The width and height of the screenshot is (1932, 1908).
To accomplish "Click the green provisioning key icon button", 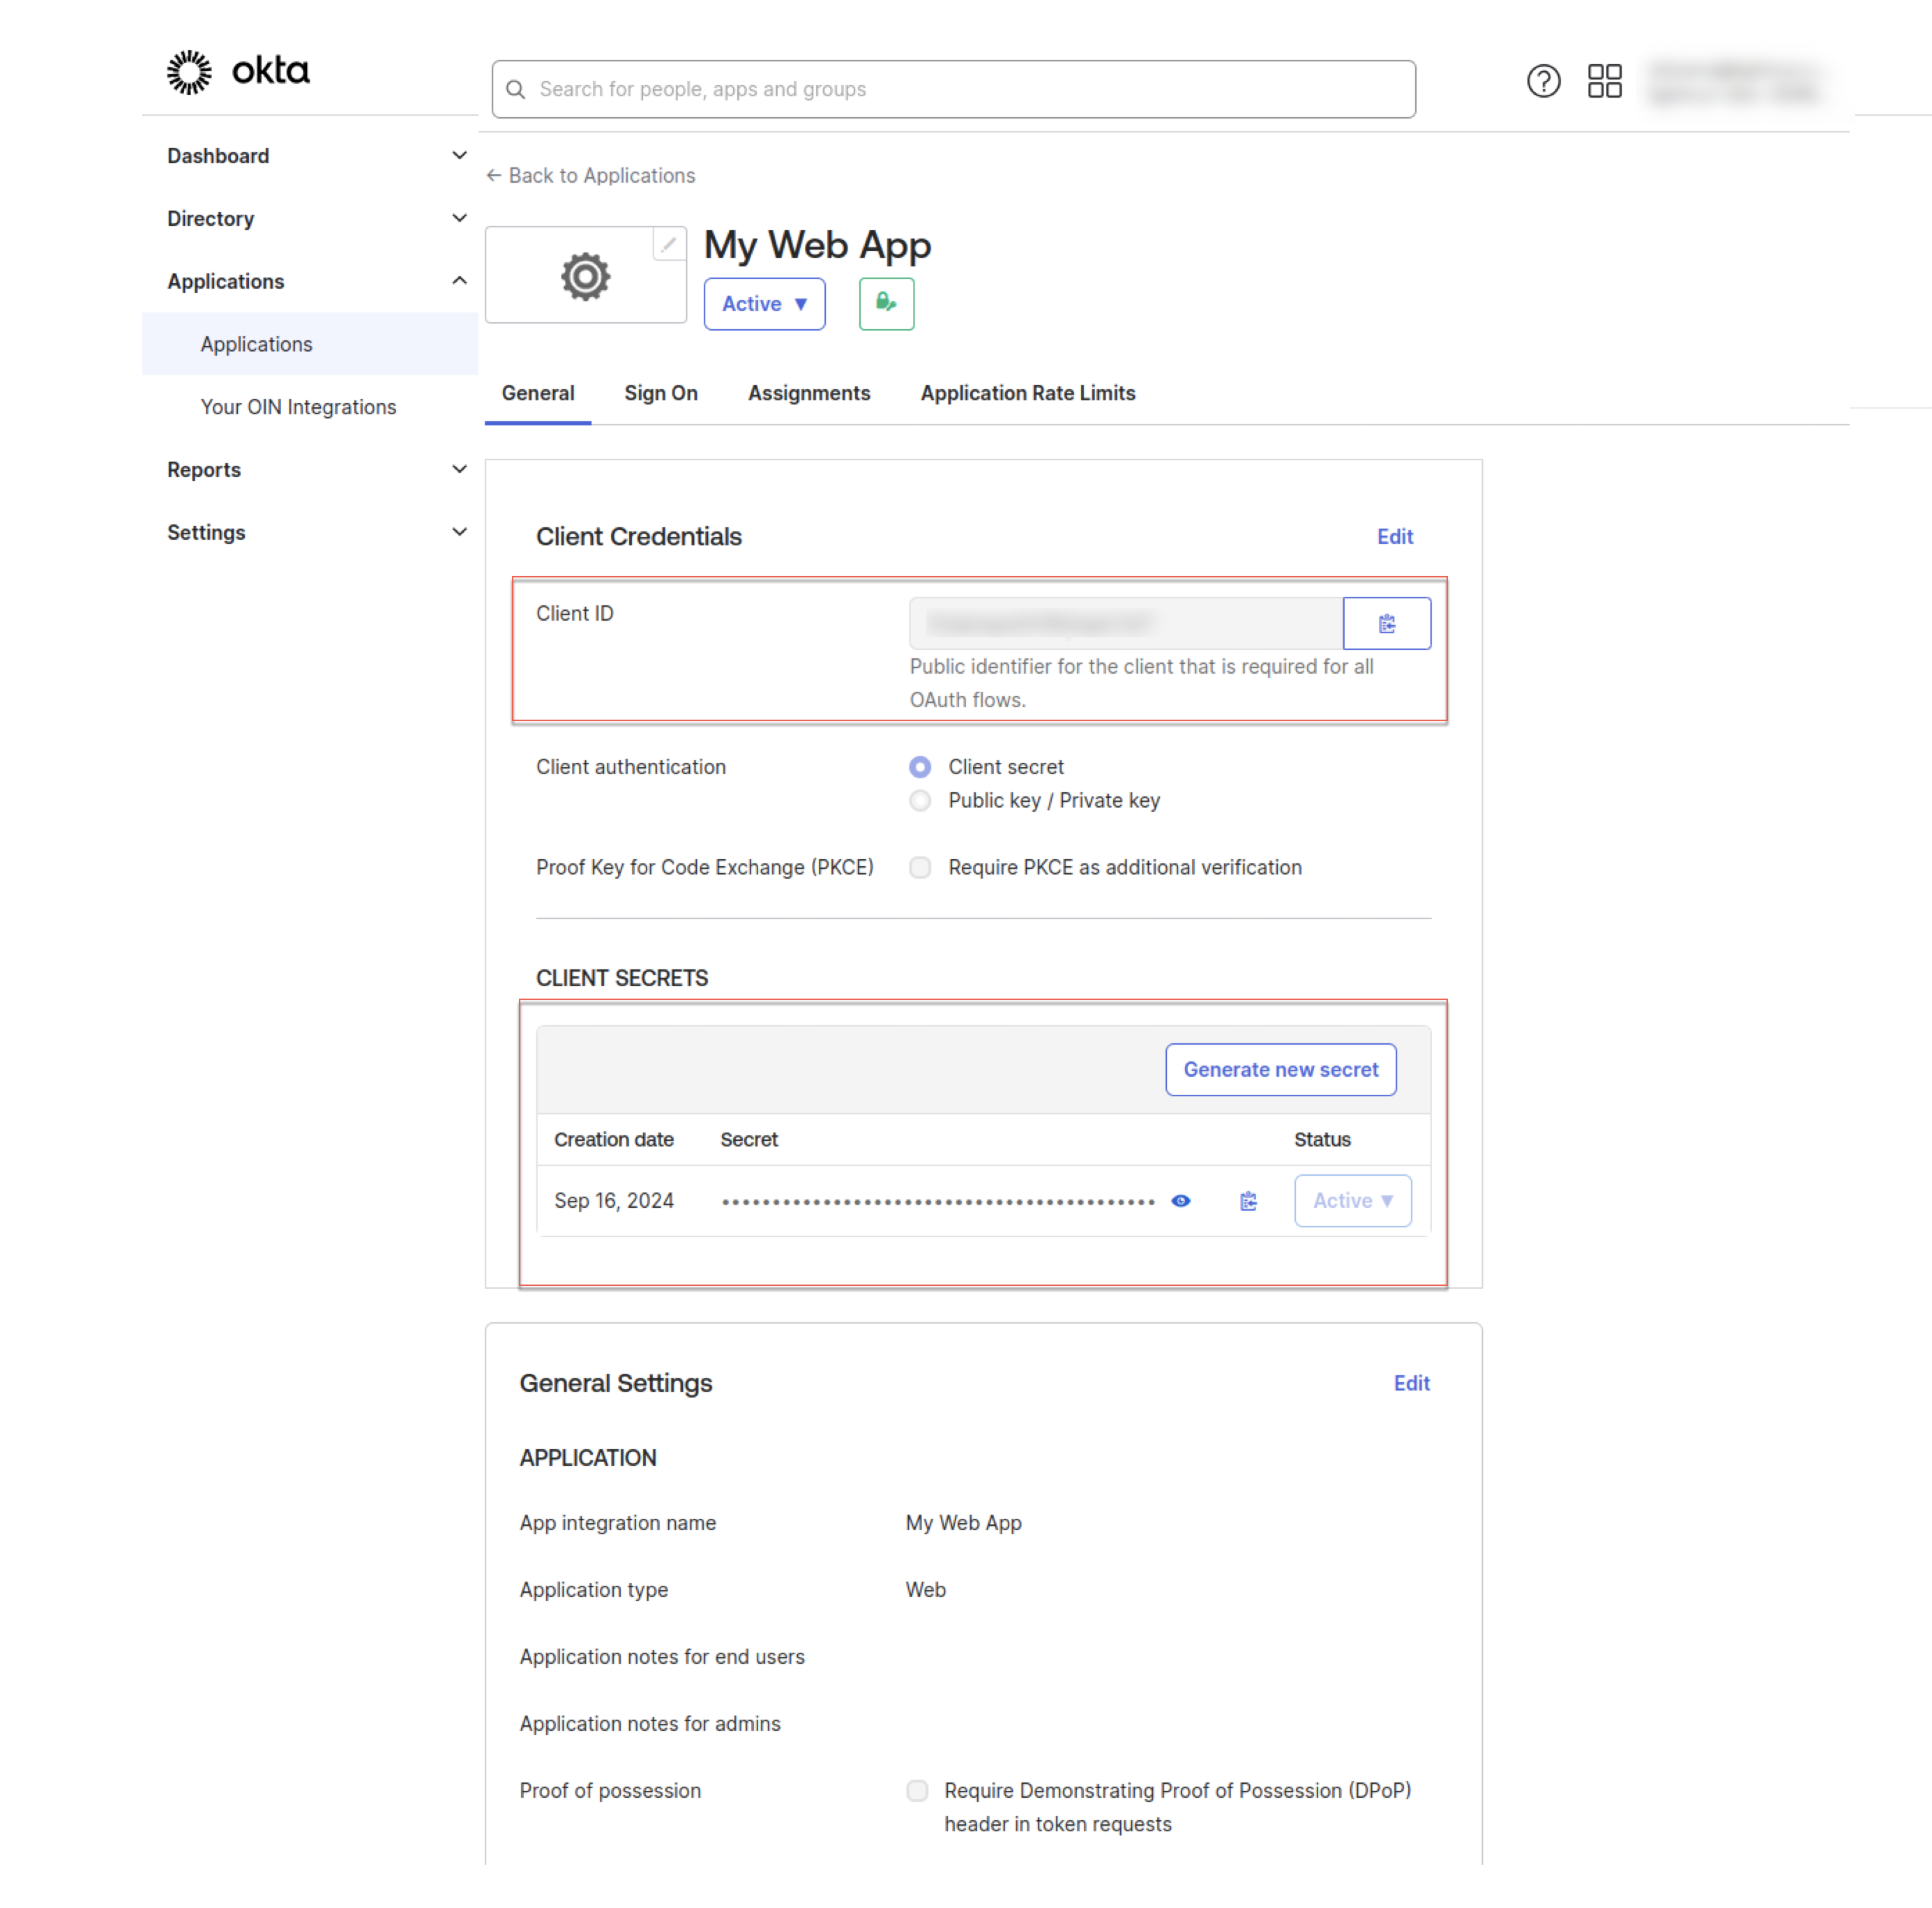I will [886, 303].
